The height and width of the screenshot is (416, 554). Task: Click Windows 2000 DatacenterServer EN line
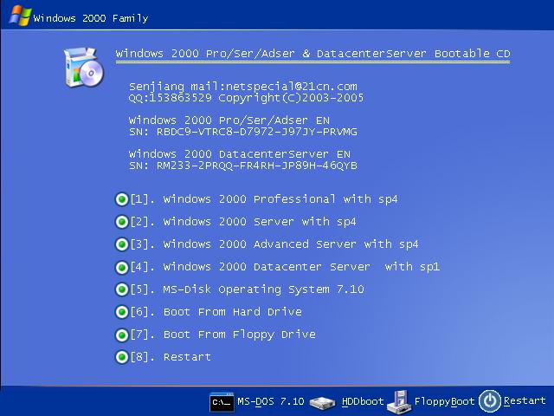pyautogui.click(x=240, y=154)
